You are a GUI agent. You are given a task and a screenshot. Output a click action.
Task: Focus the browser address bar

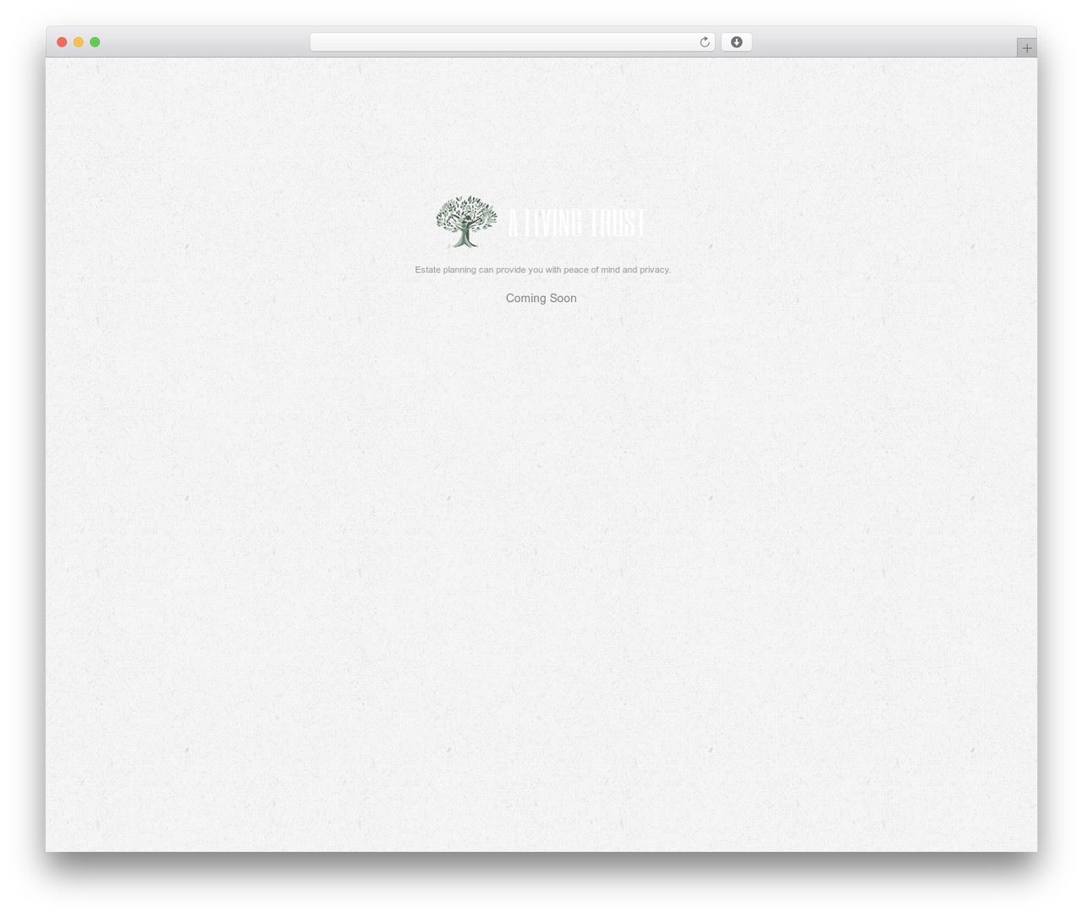coord(512,42)
